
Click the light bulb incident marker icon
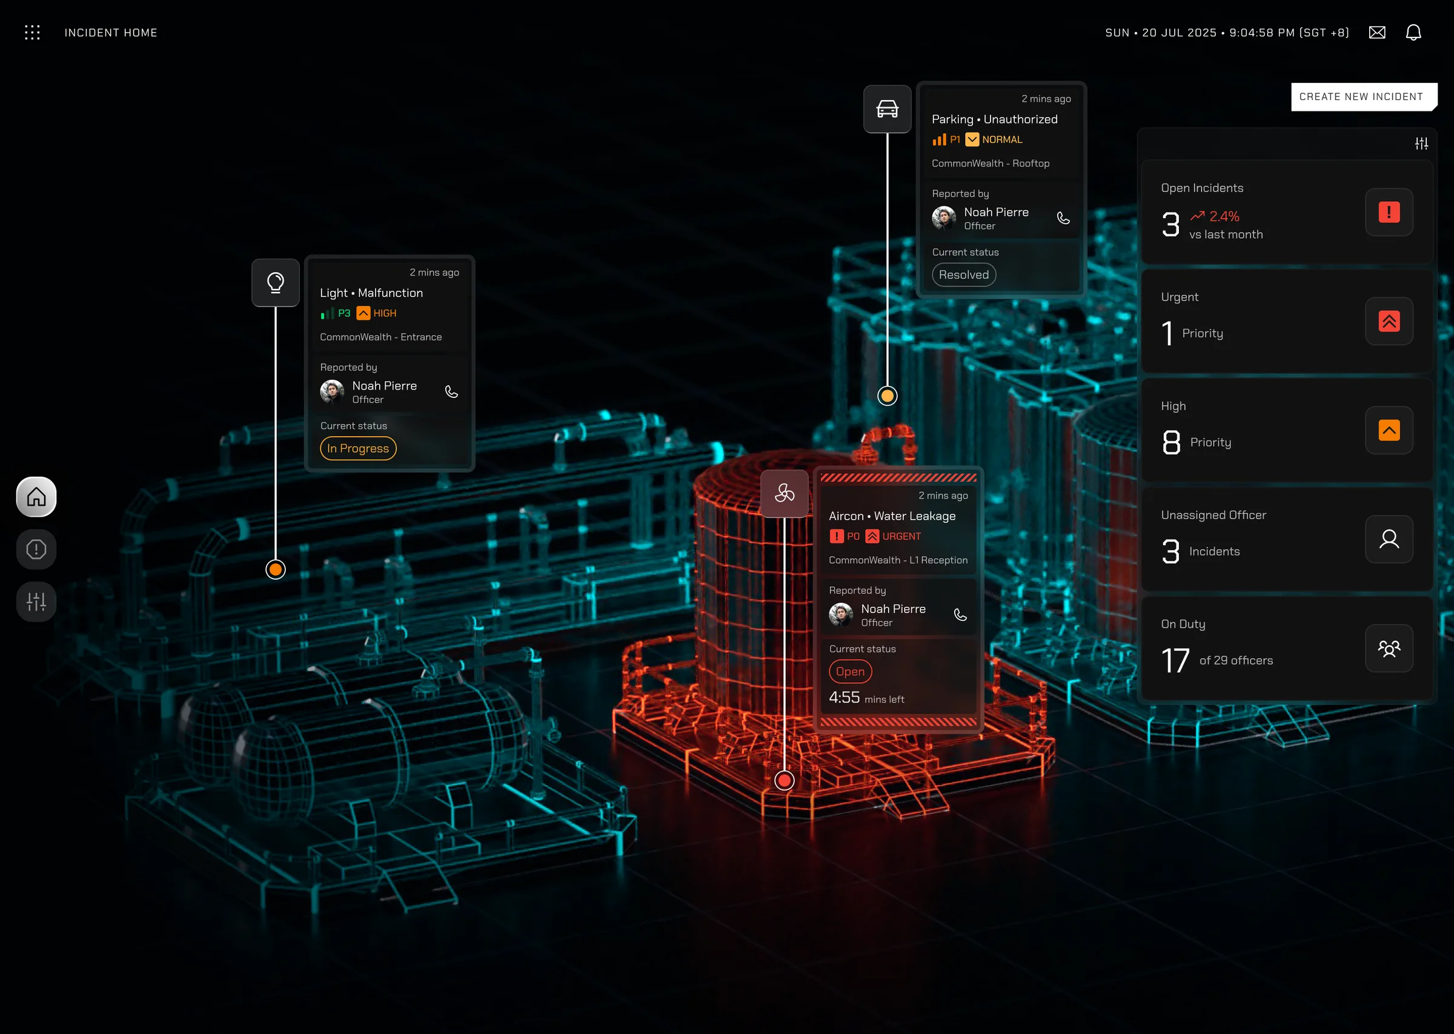click(x=275, y=283)
